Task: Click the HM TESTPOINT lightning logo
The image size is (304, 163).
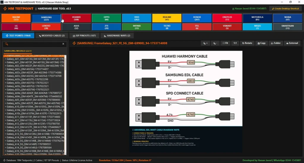Action: click(5, 9)
